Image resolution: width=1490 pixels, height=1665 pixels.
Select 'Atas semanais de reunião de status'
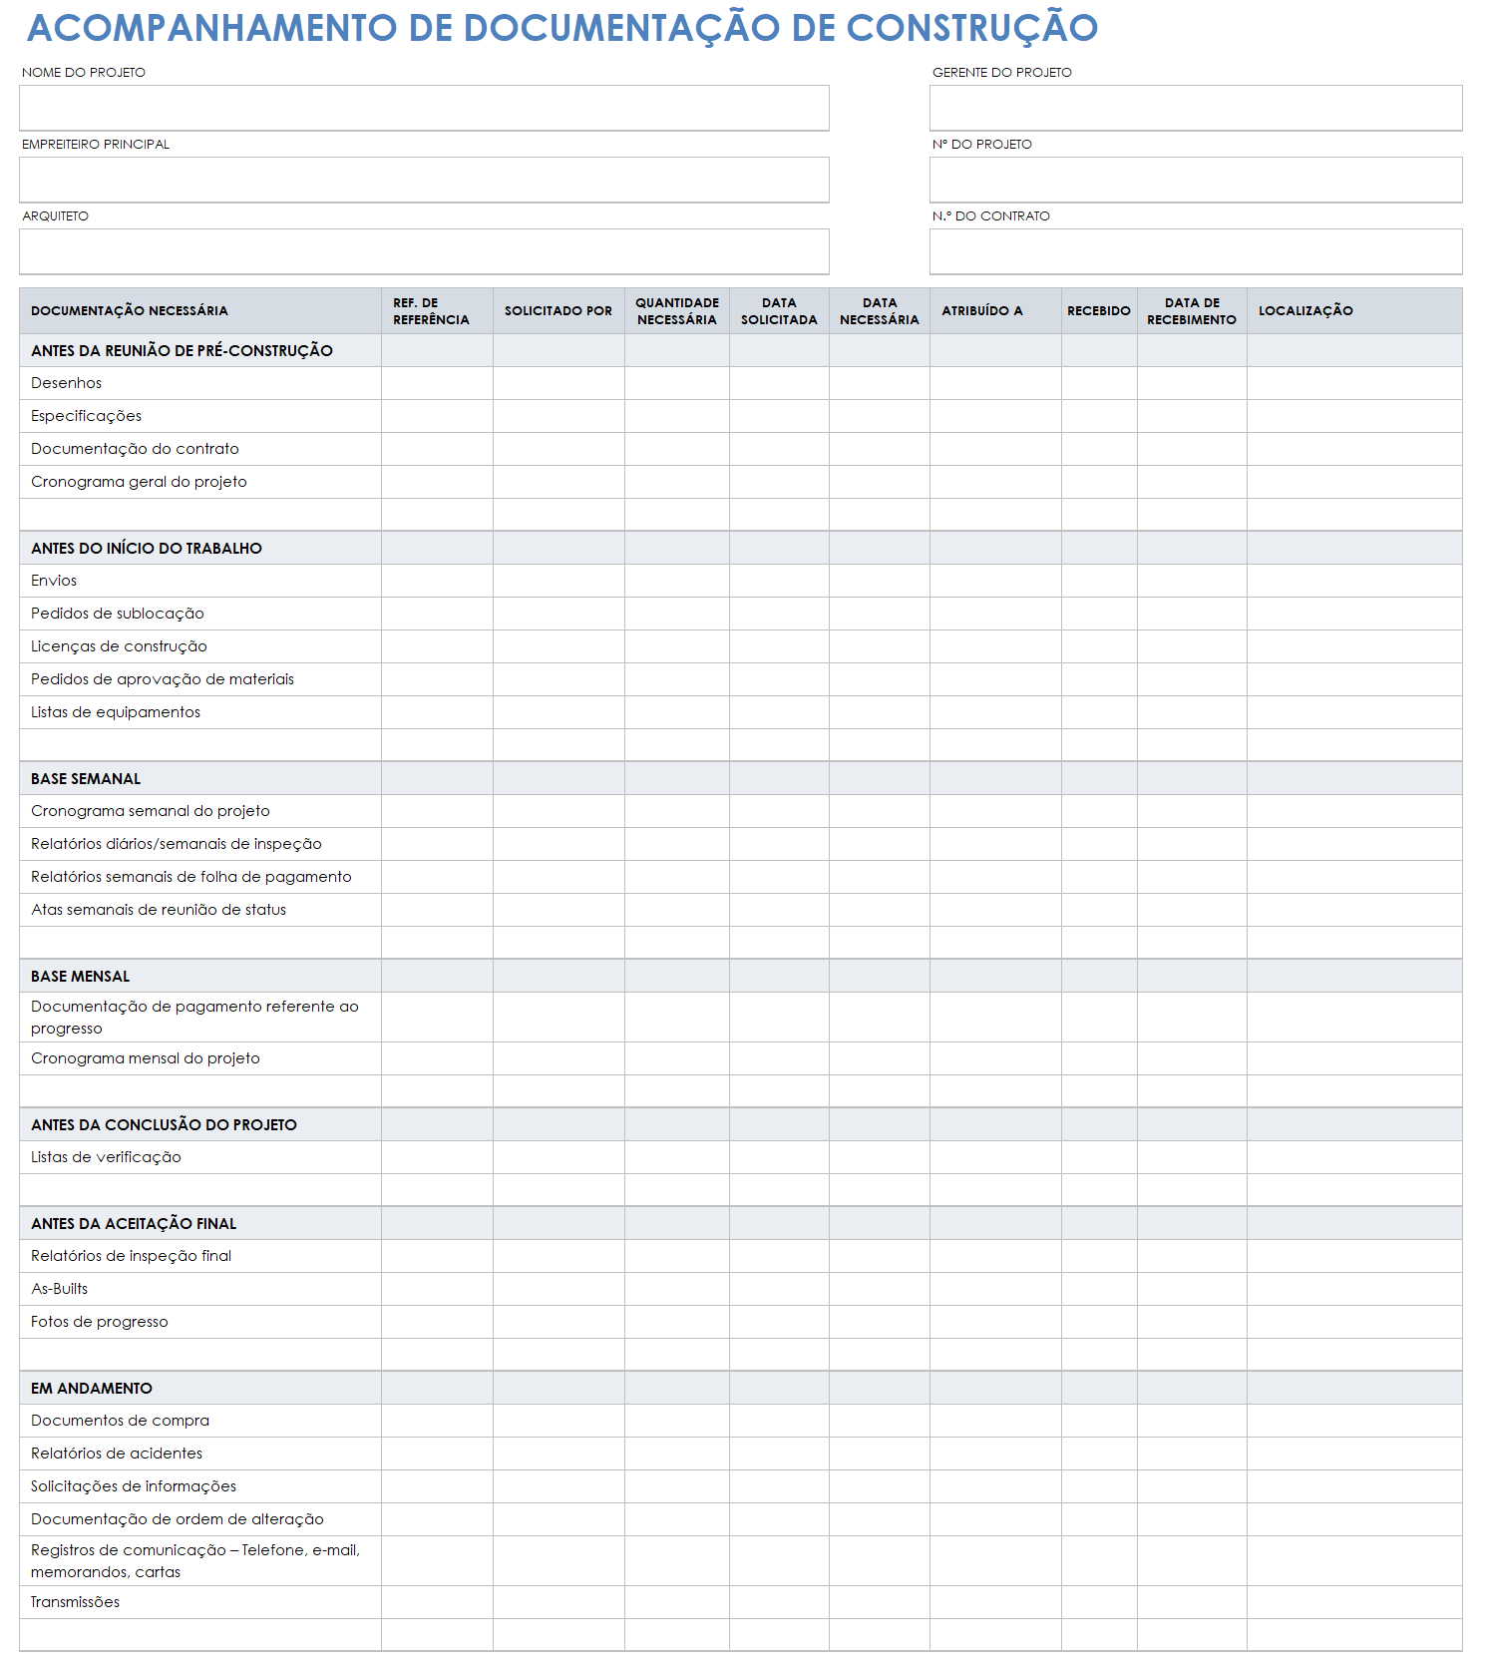(159, 910)
